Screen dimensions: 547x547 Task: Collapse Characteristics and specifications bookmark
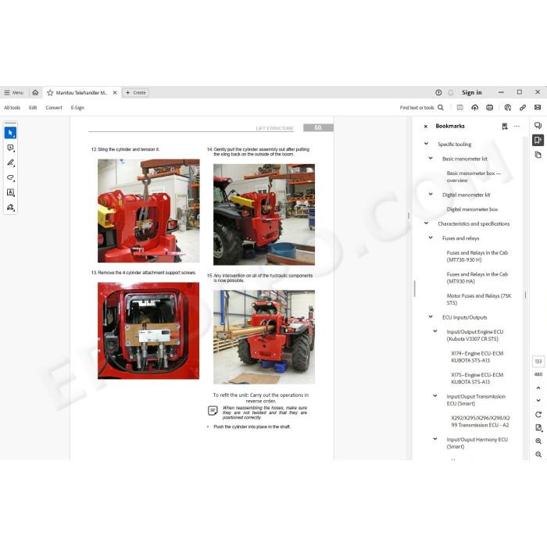pos(426,223)
